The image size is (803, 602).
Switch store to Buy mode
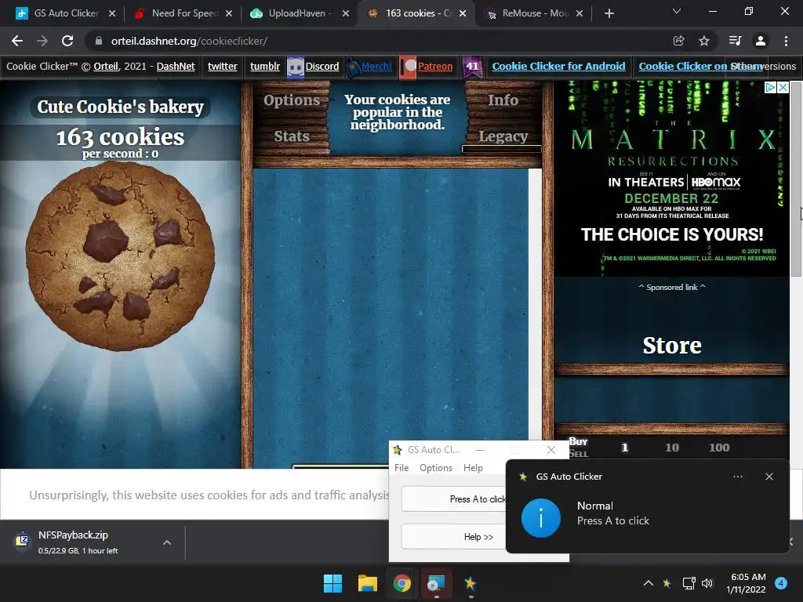578,441
